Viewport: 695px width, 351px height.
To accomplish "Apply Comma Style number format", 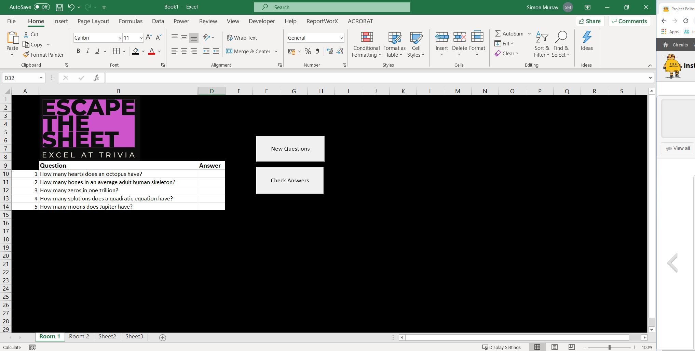I will [x=317, y=51].
